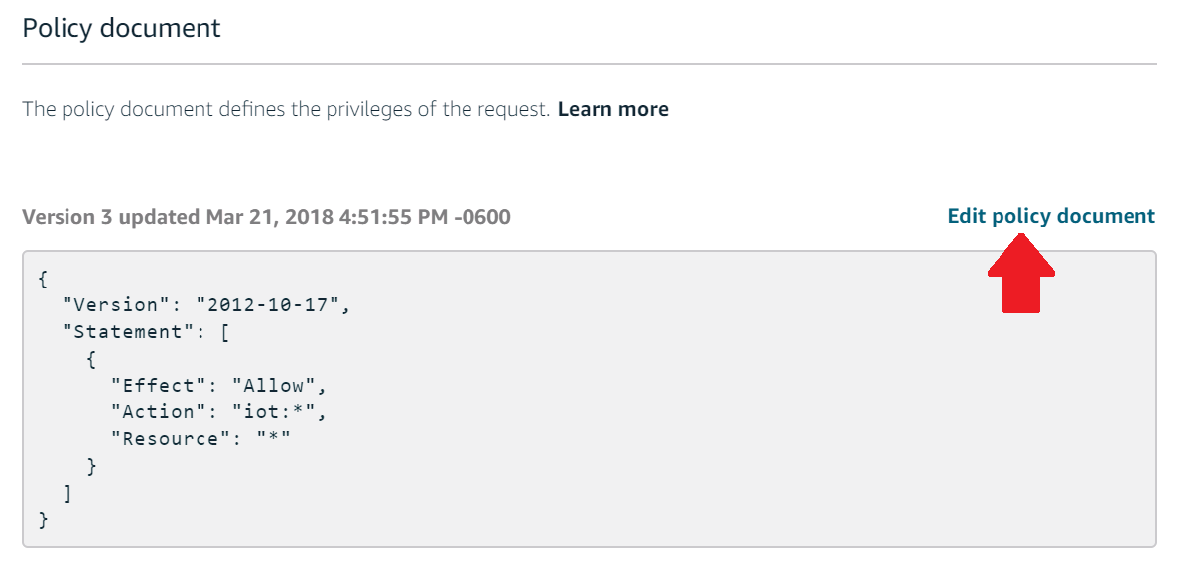Click the Edit policy document link
The width and height of the screenshot is (1202, 575).
coord(1051,216)
